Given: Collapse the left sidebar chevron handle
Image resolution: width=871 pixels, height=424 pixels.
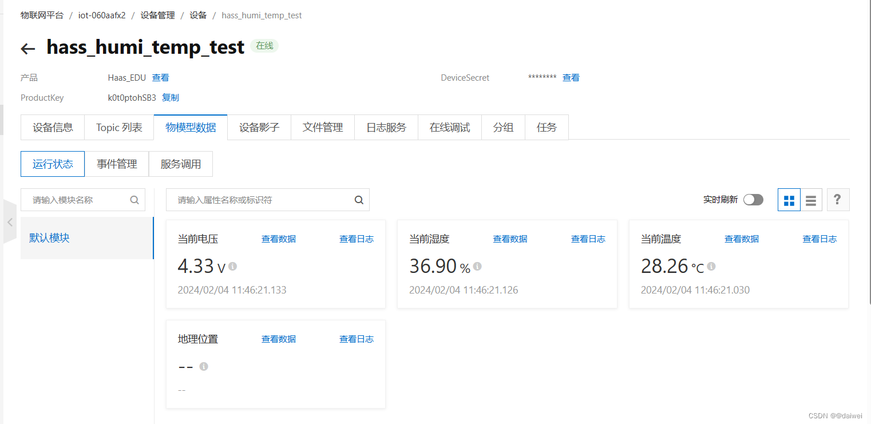Looking at the screenshot, I should click(10, 222).
